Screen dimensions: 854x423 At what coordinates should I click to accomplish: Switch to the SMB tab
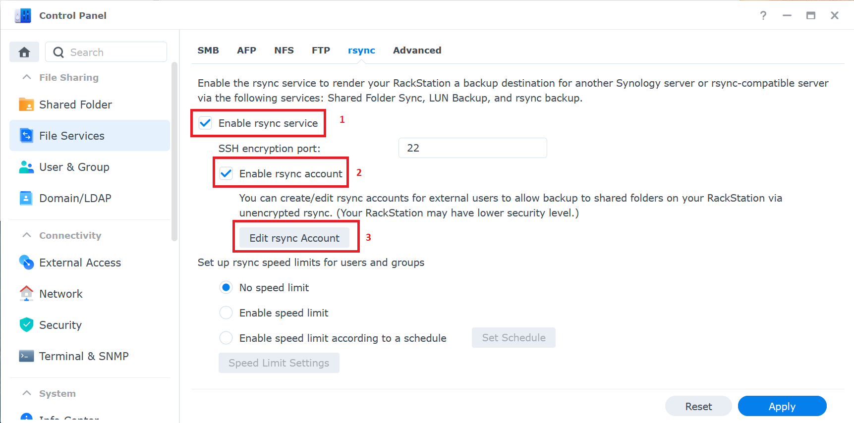point(208,50)
